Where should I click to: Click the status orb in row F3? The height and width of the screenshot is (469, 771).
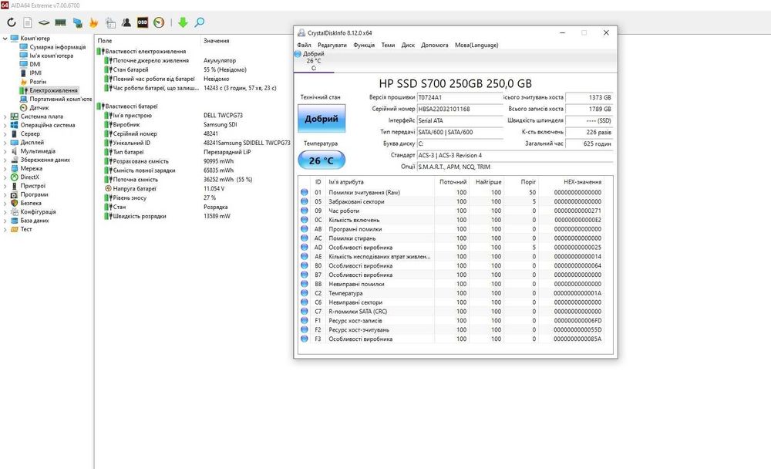pyautogui.click(x=305, y=339)
